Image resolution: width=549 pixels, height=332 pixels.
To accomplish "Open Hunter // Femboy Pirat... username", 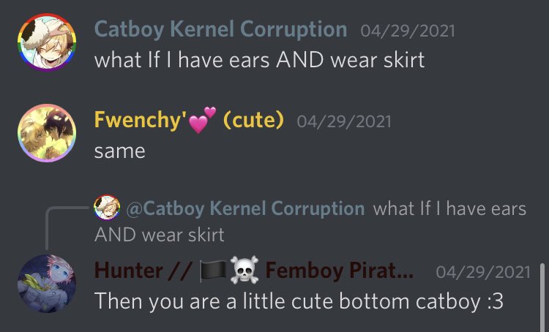I will (253, 271).
